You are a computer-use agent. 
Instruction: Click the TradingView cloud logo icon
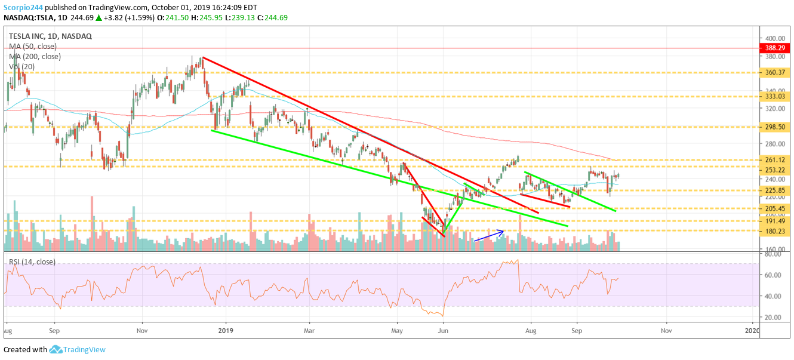(x=56, y=350)
